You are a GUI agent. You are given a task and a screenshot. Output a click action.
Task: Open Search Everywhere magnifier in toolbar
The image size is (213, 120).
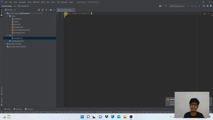coord(204,6)
